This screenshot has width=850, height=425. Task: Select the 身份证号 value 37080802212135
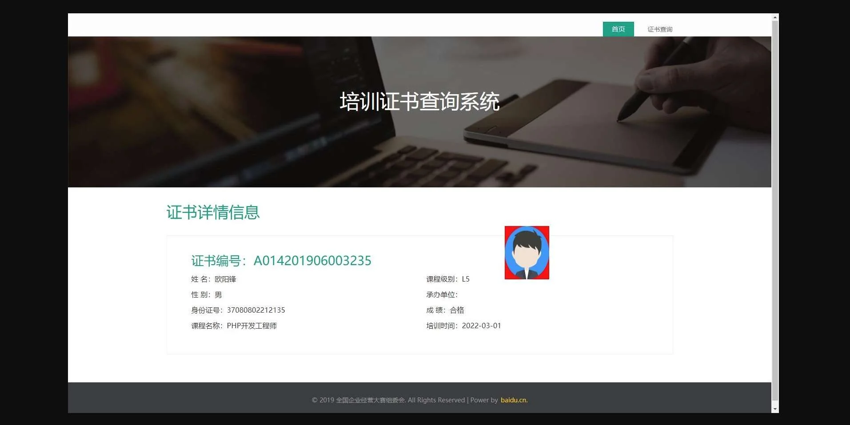pyautogui.click(x=238, y=310)
